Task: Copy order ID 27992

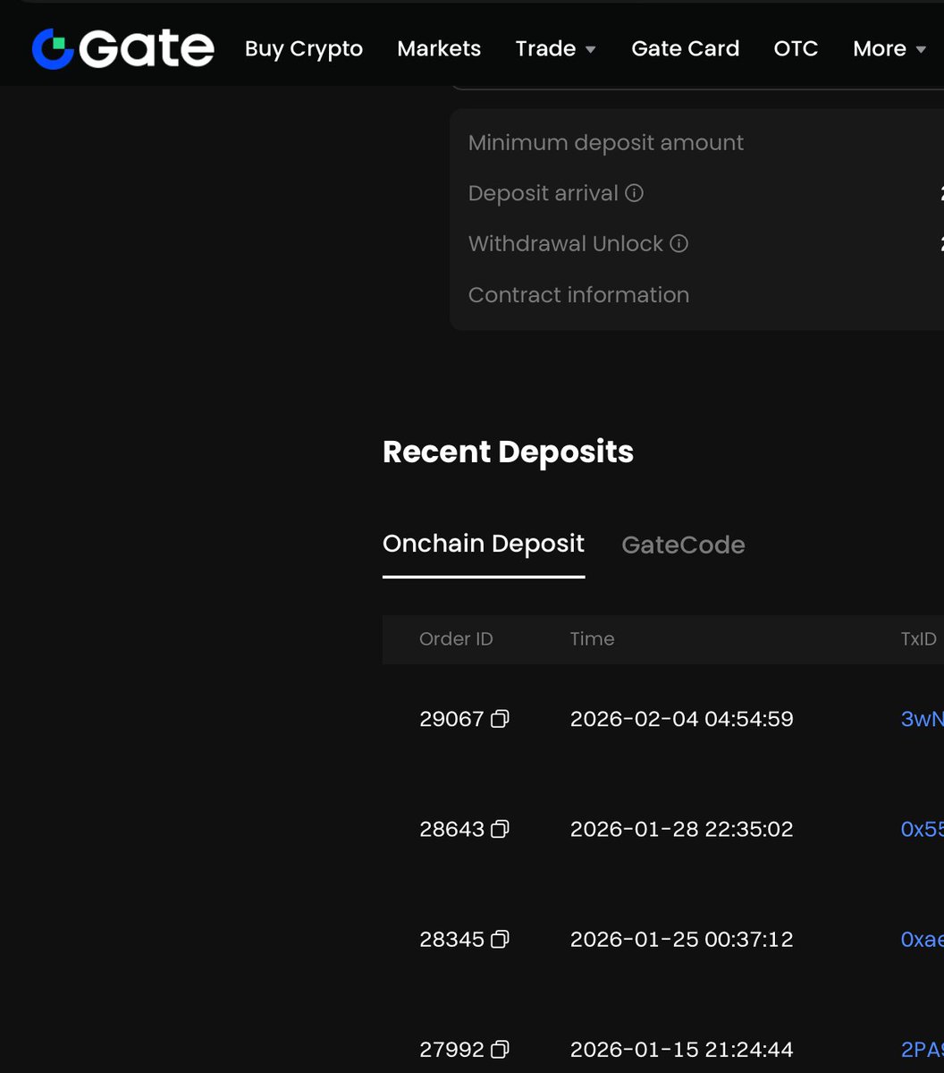Action: point(501,1049)
